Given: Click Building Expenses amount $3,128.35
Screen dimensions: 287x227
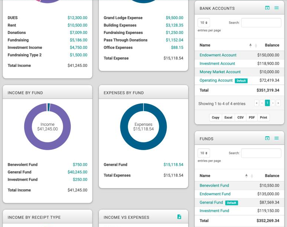Looking at the screenshot, I should coord(174,25).
